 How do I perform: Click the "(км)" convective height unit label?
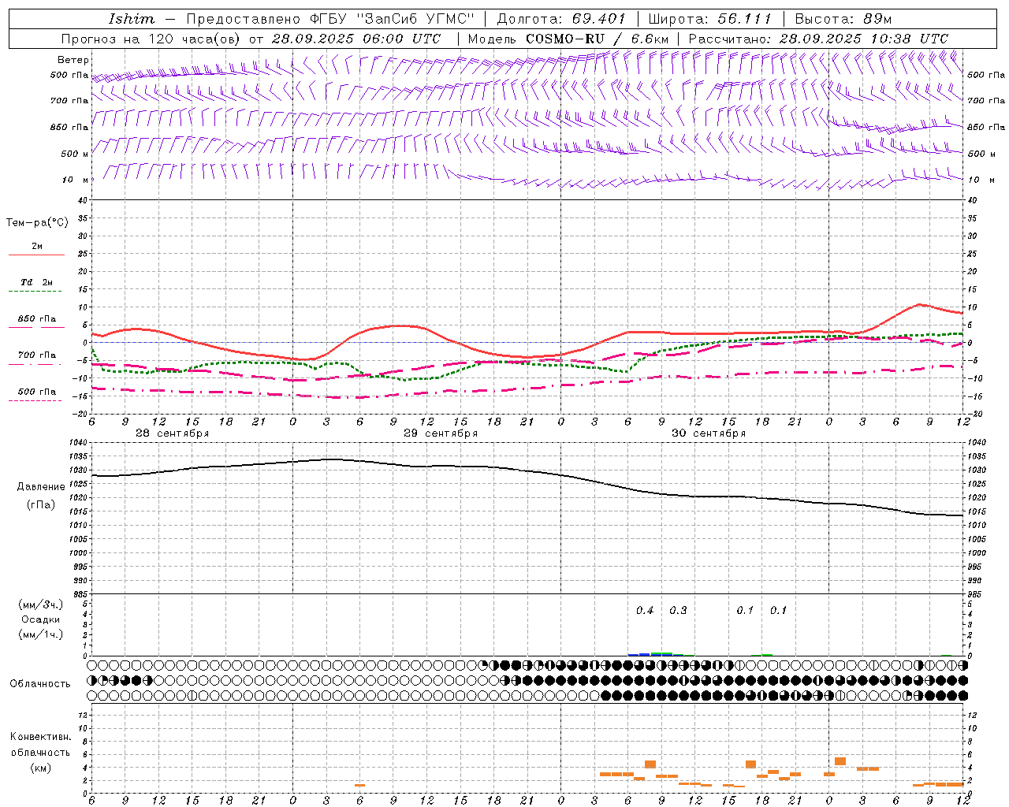[x=40, y=768]
